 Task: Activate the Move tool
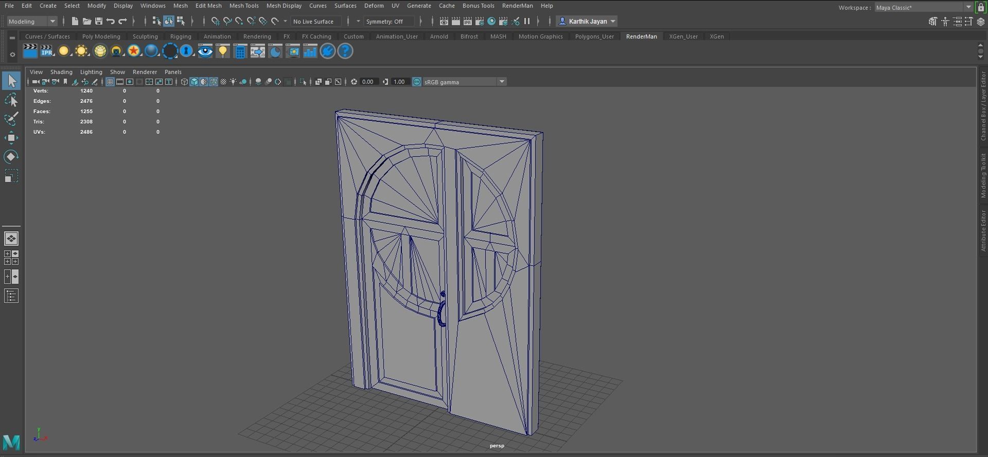point(11,137)
